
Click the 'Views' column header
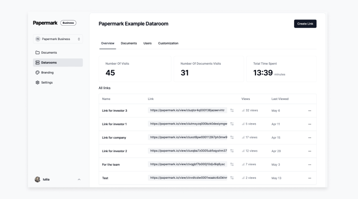point(246,99)
